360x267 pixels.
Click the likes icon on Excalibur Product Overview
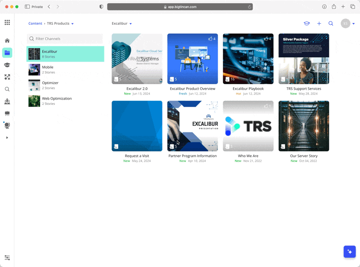pyautogui.click(x=210, y=39)
